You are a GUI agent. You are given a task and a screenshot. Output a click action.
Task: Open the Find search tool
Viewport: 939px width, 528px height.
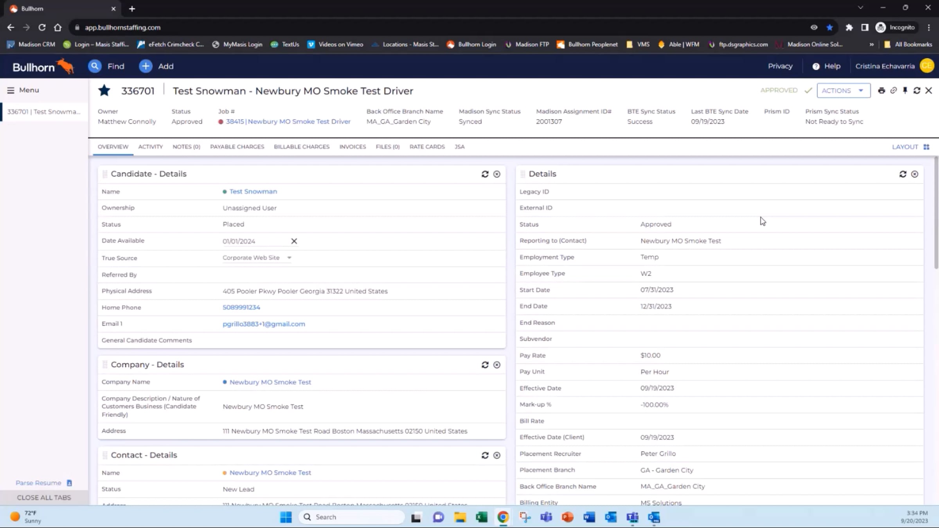coord(106,66)
